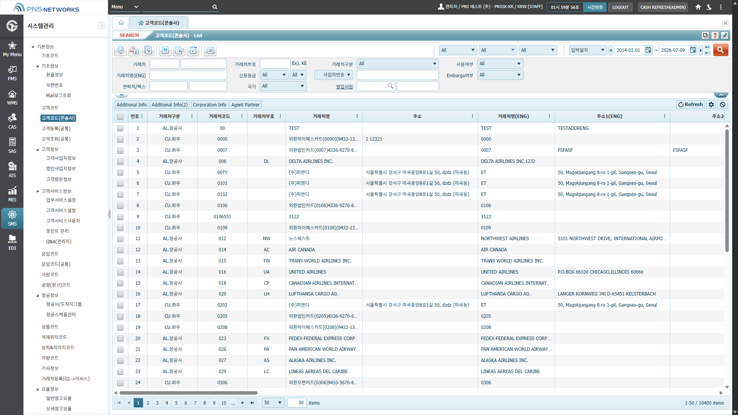This screenshot has height=415, width=738.
Task: Click the help question mark icon
Action: click(x=715, y=35)
